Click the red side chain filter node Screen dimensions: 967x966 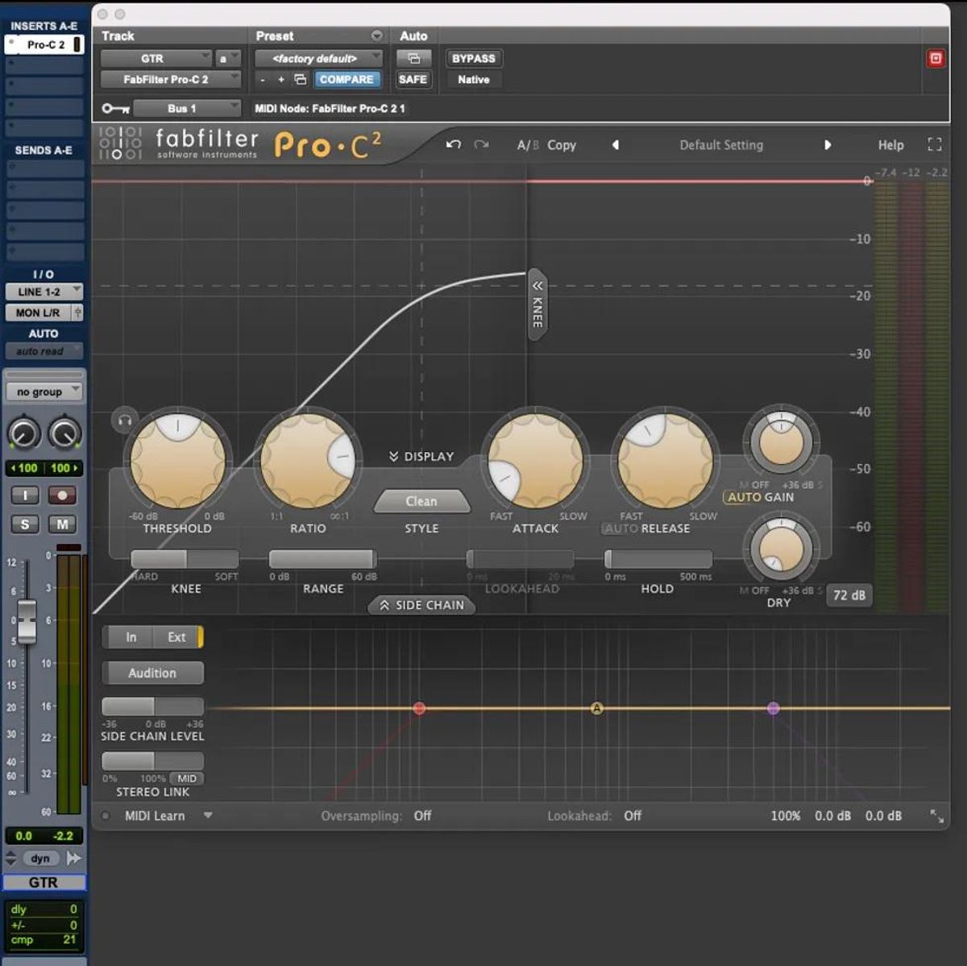coord(419,708)
